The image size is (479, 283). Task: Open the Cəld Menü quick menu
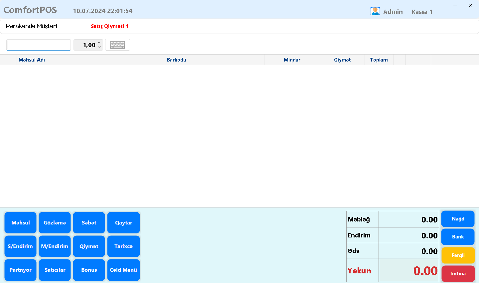[x=124, y=270]
